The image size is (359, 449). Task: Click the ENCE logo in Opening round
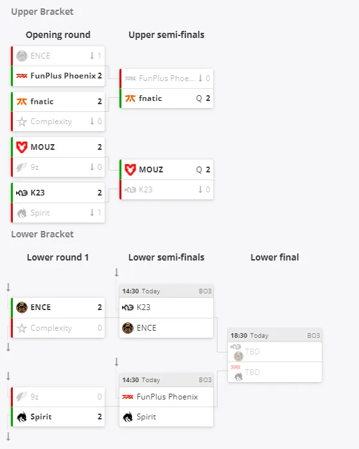click(x=22, y=56)
